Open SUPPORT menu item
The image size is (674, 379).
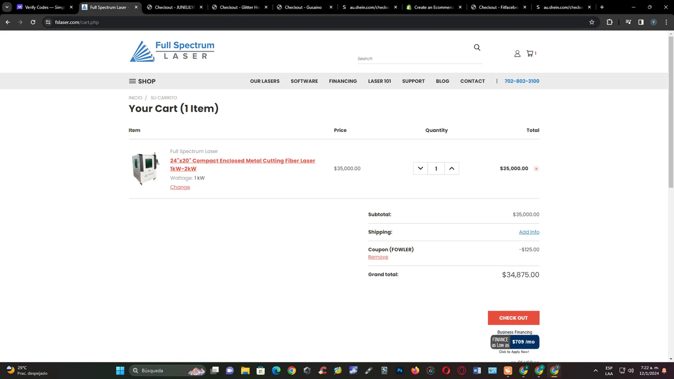pos(413,81)
